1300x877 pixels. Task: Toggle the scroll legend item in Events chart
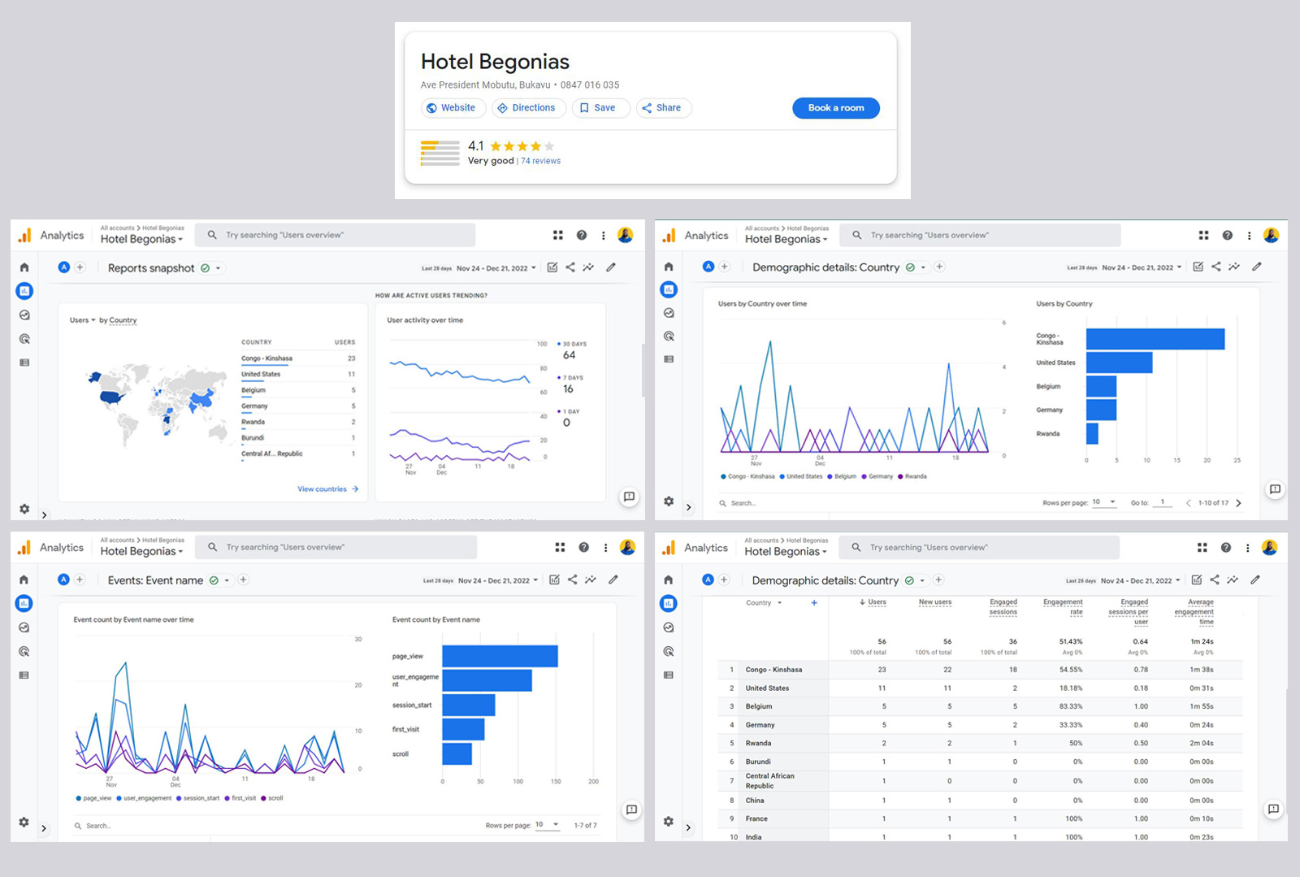pos(272,798)
